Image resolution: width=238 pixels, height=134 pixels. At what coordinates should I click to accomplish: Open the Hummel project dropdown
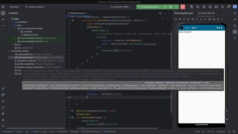(15, 7)
